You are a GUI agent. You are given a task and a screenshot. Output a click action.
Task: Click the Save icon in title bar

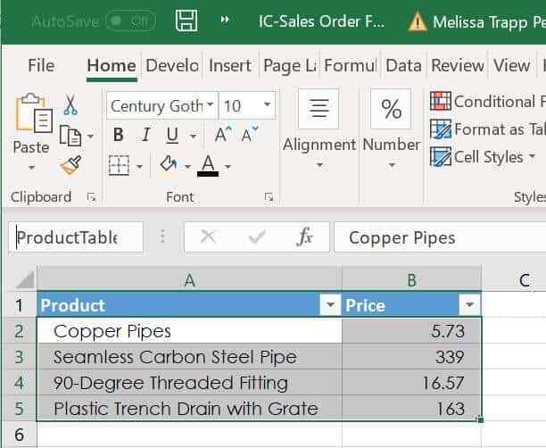coord(186,21)
